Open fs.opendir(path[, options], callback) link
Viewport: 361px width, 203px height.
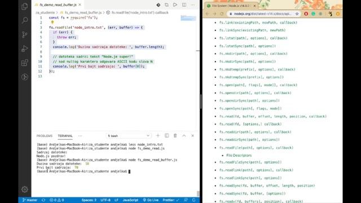pyautogui.click(x=255, y=92)
